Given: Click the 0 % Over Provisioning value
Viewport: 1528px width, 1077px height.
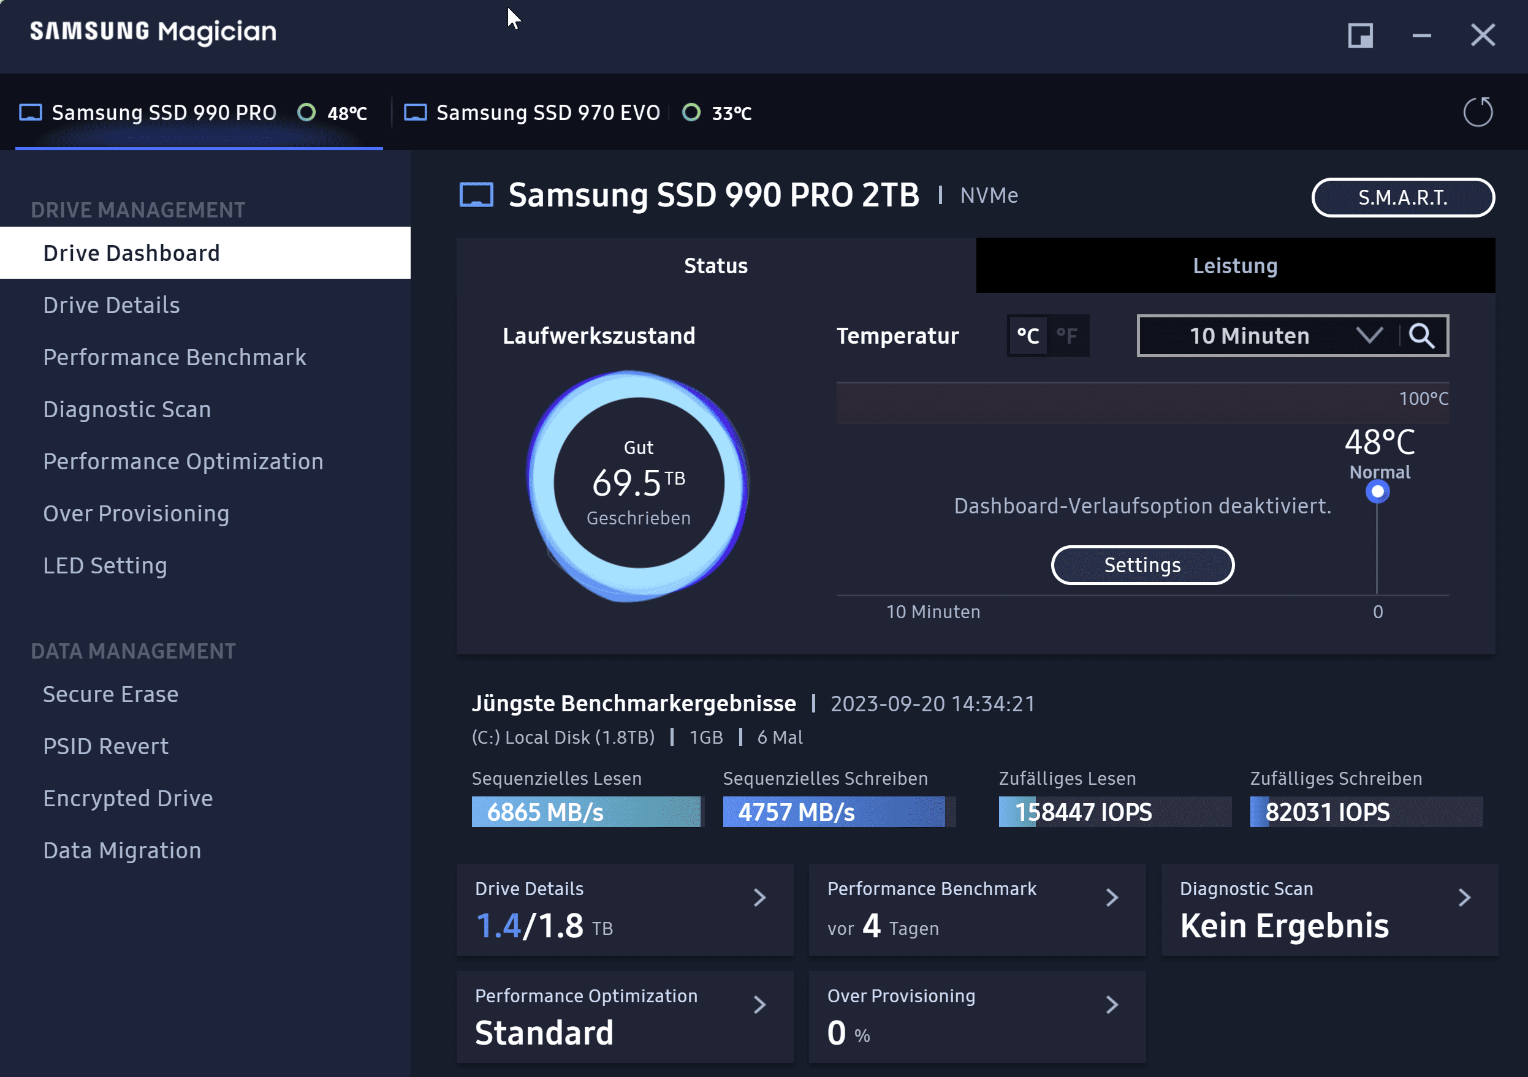Looking at the screenshot, I should (848, 1033).
